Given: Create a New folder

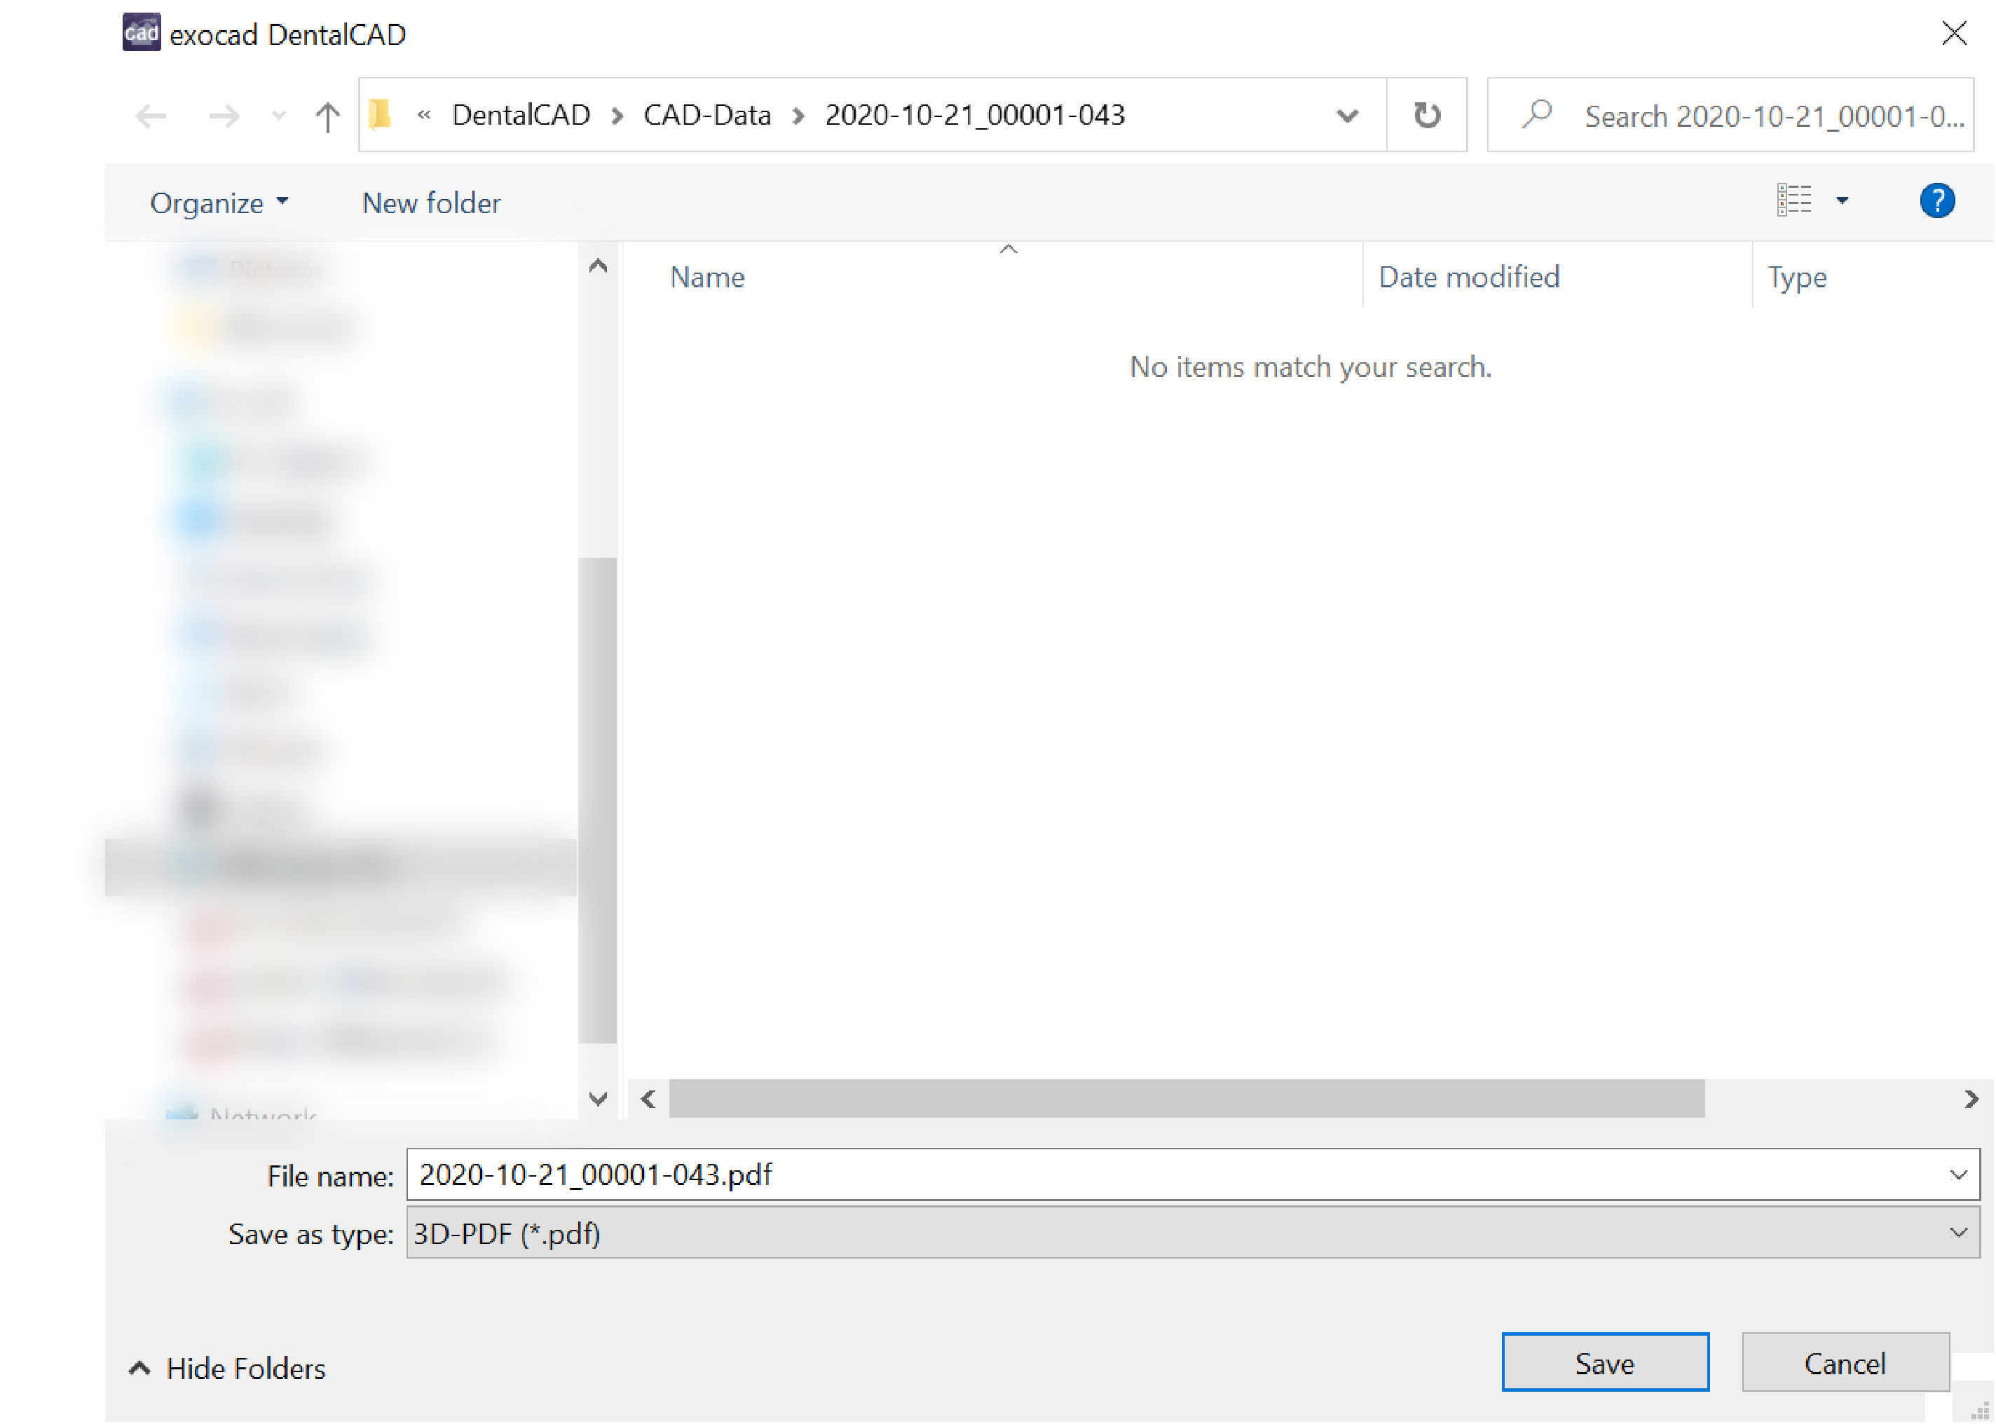Looking at the screenshot, I should coord(432,203).
